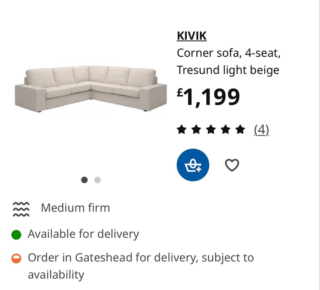Click Order in Gateshead for delivery text

point(113,257)
